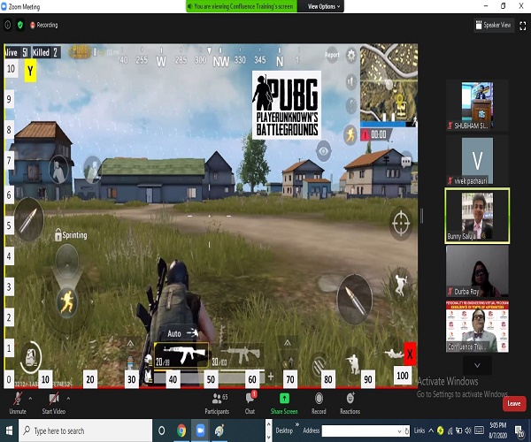Screen dimensions: 531x442
Task: Click the green encryption shield icon
Action: 20,25
